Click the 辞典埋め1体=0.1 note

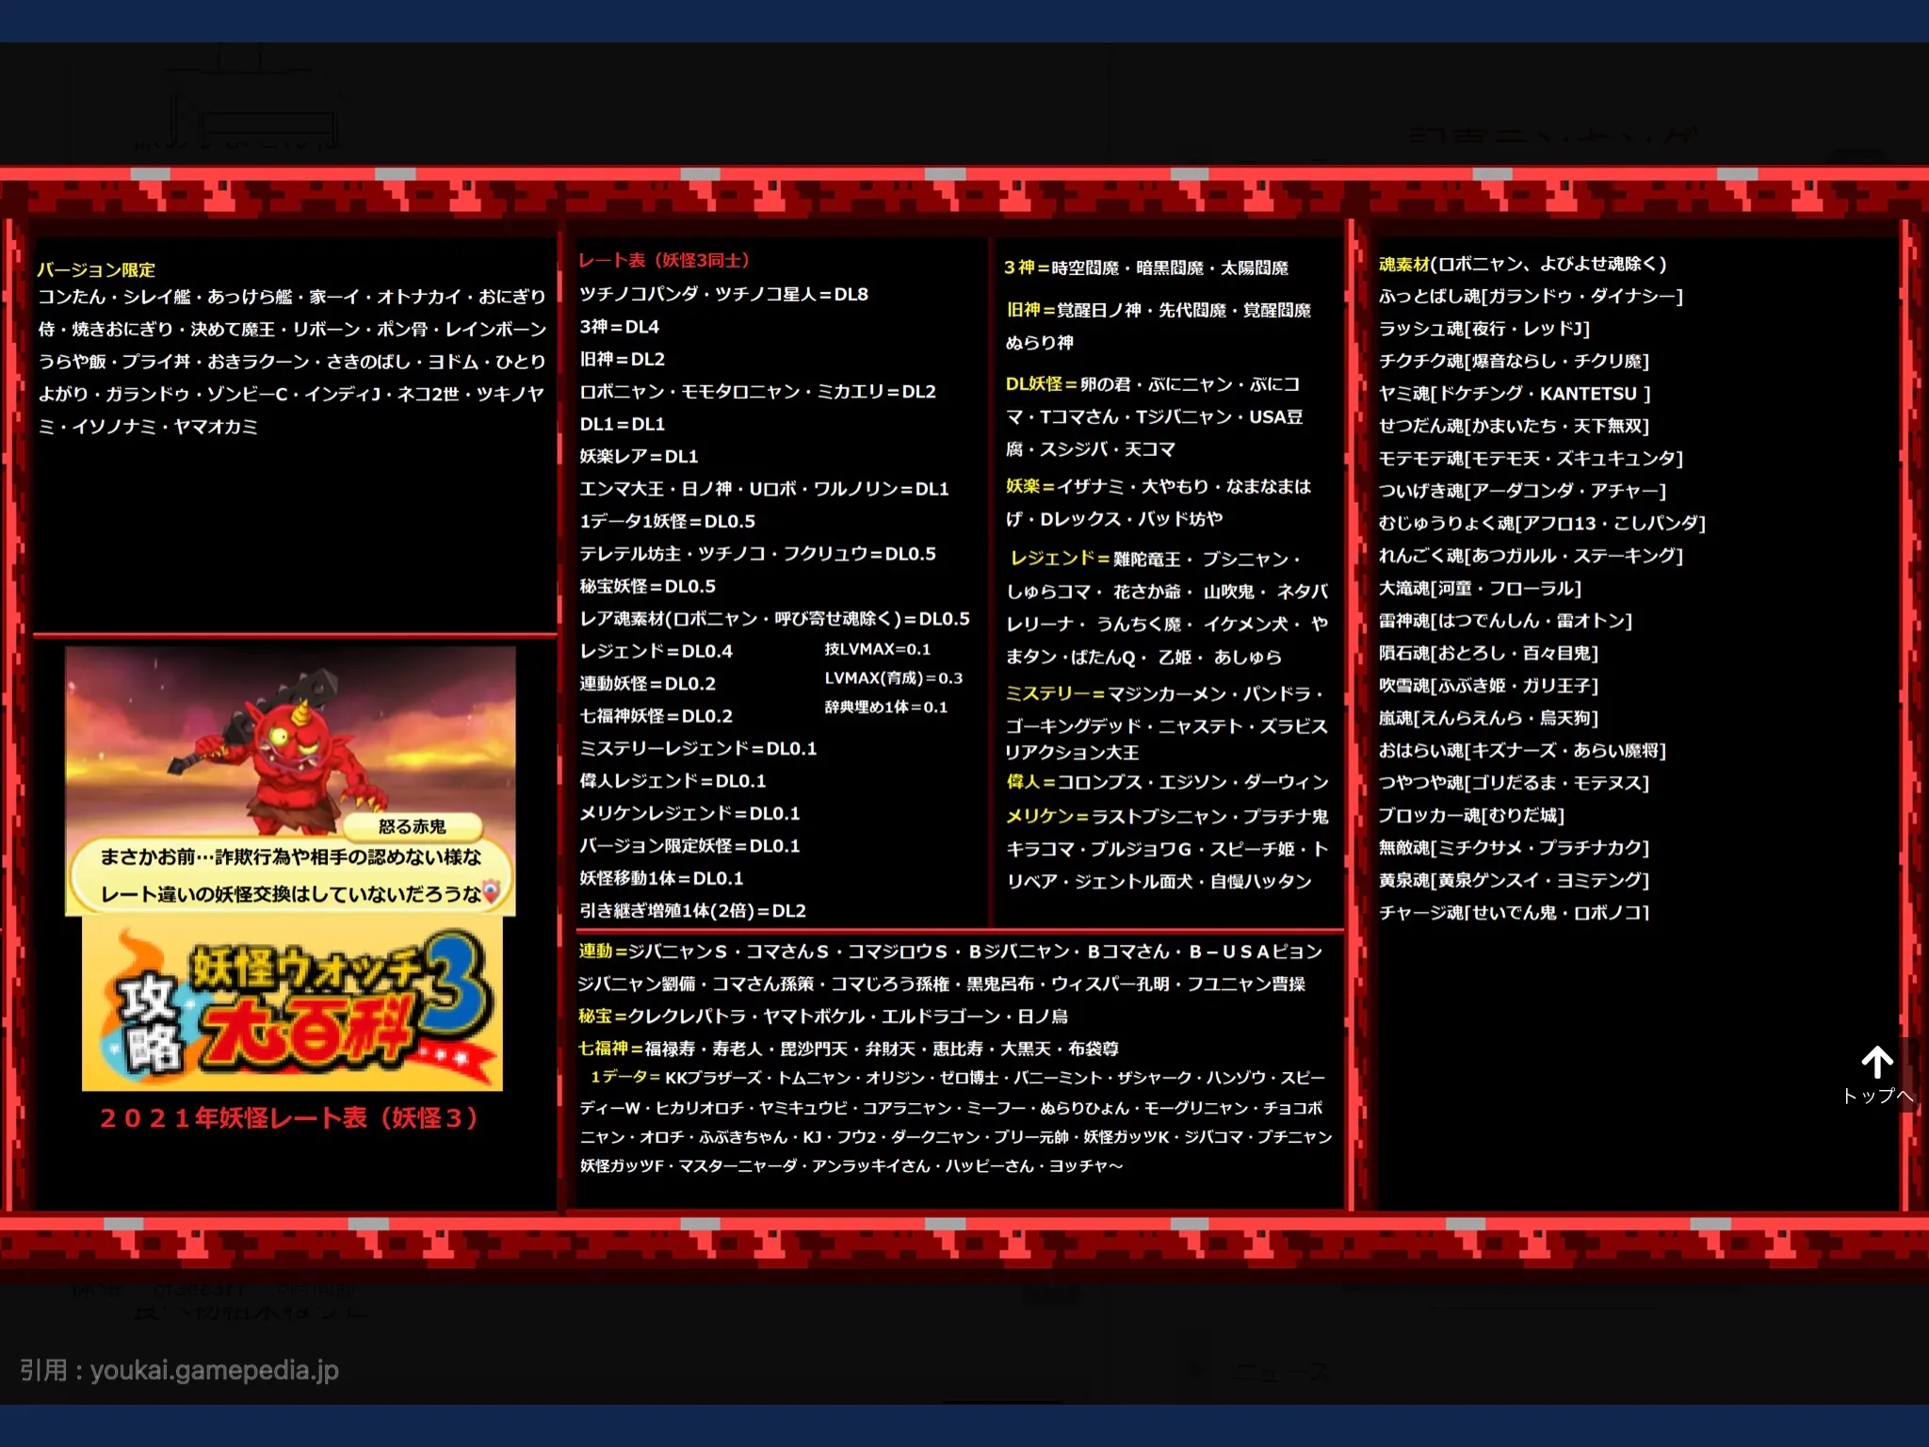[886, 707]
